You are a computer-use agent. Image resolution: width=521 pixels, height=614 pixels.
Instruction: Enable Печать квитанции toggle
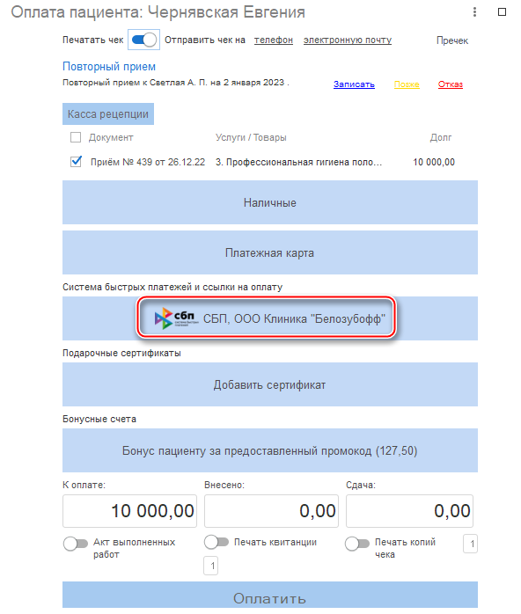(x=216, y=542)
